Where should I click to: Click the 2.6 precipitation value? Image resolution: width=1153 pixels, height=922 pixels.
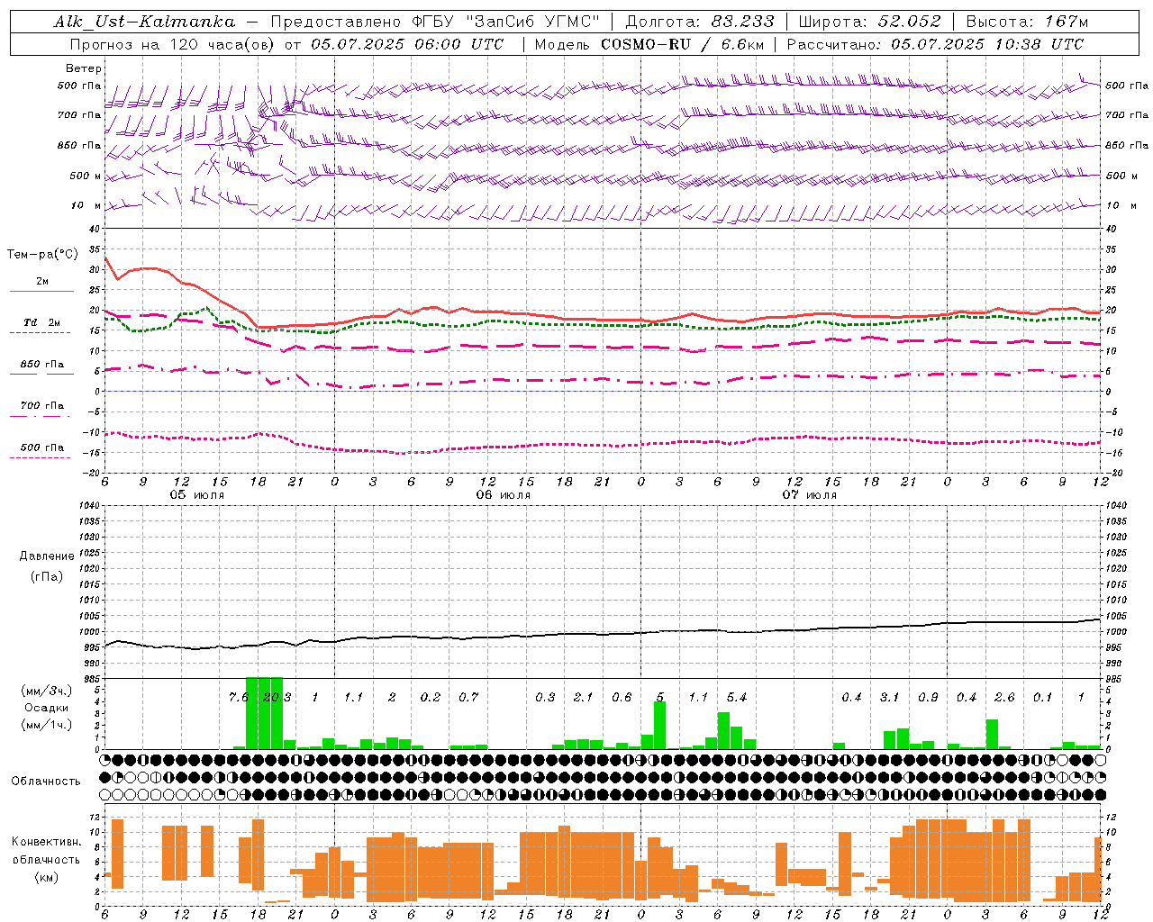(x=1004, y=698)
